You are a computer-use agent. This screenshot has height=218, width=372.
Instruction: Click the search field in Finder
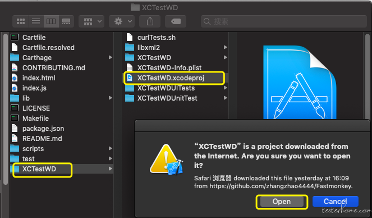(x=284, y=21)
